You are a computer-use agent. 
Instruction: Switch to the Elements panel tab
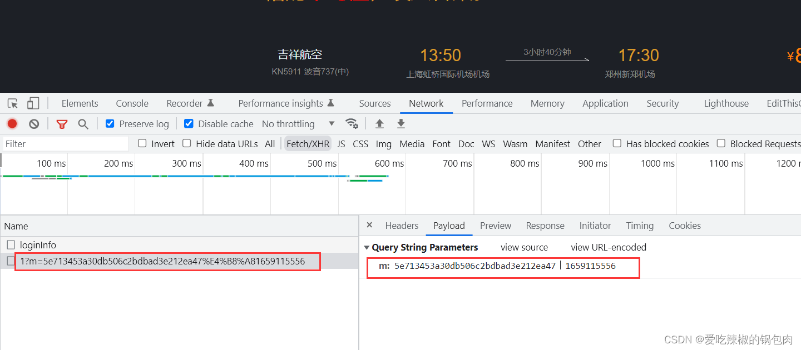coord(80,103)
